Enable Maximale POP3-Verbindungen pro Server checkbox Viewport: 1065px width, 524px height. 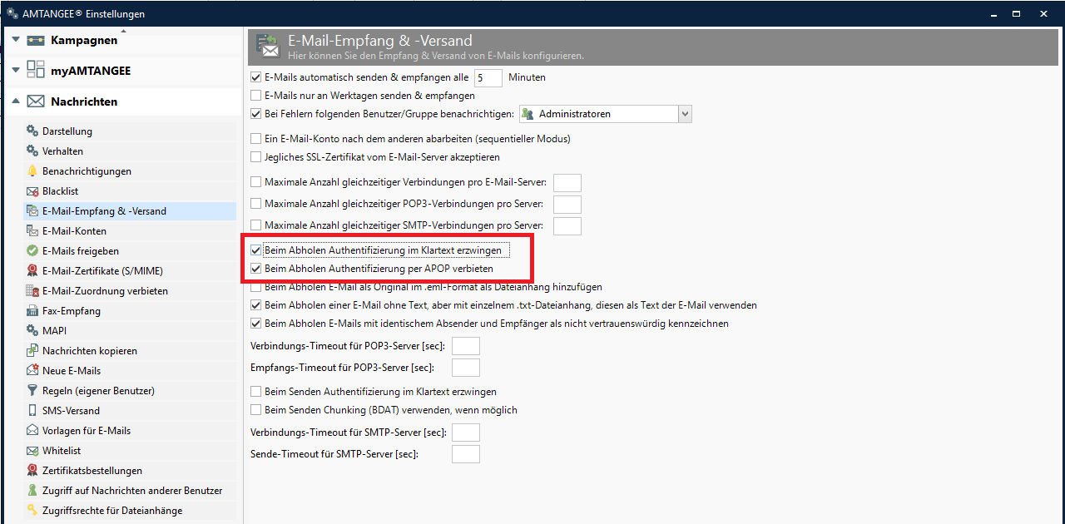coord(256,204)
